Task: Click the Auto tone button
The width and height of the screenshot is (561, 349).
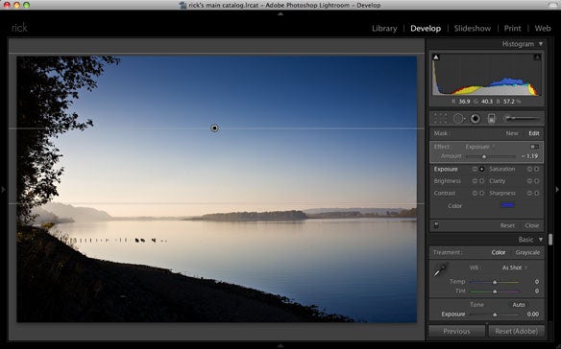Action: tap(519, 305)
